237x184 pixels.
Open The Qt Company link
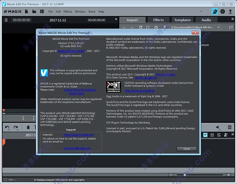point(166,74)
